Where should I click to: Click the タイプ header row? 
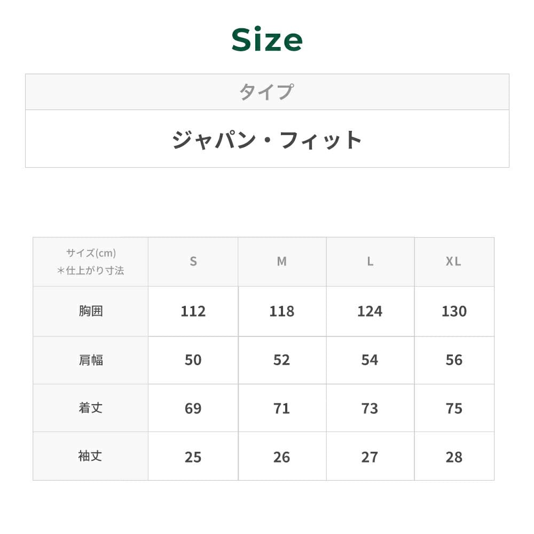266,92
